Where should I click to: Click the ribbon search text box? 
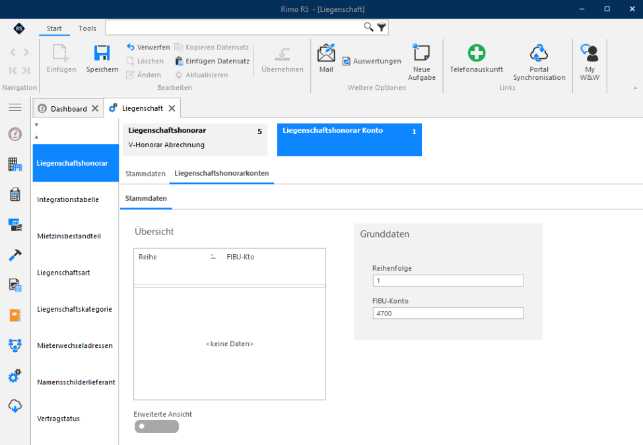coord(234,28)
